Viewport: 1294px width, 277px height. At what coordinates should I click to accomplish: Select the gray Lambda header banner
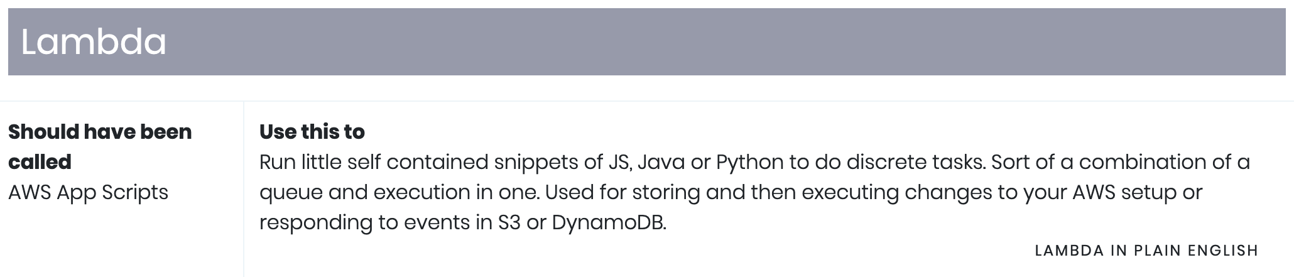(x=647, y=41)
